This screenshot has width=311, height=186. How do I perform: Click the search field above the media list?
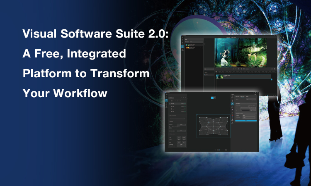pyautogui.click(x=195, y=41)
